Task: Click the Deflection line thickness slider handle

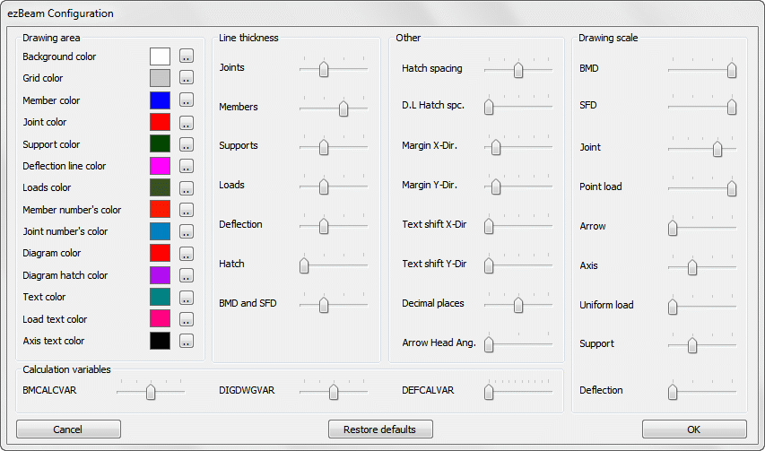Action: point(324,226)
